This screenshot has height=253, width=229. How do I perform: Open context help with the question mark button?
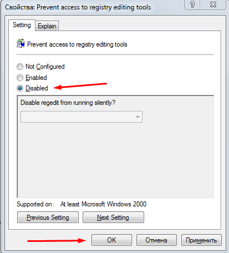[x=192, y=4]
